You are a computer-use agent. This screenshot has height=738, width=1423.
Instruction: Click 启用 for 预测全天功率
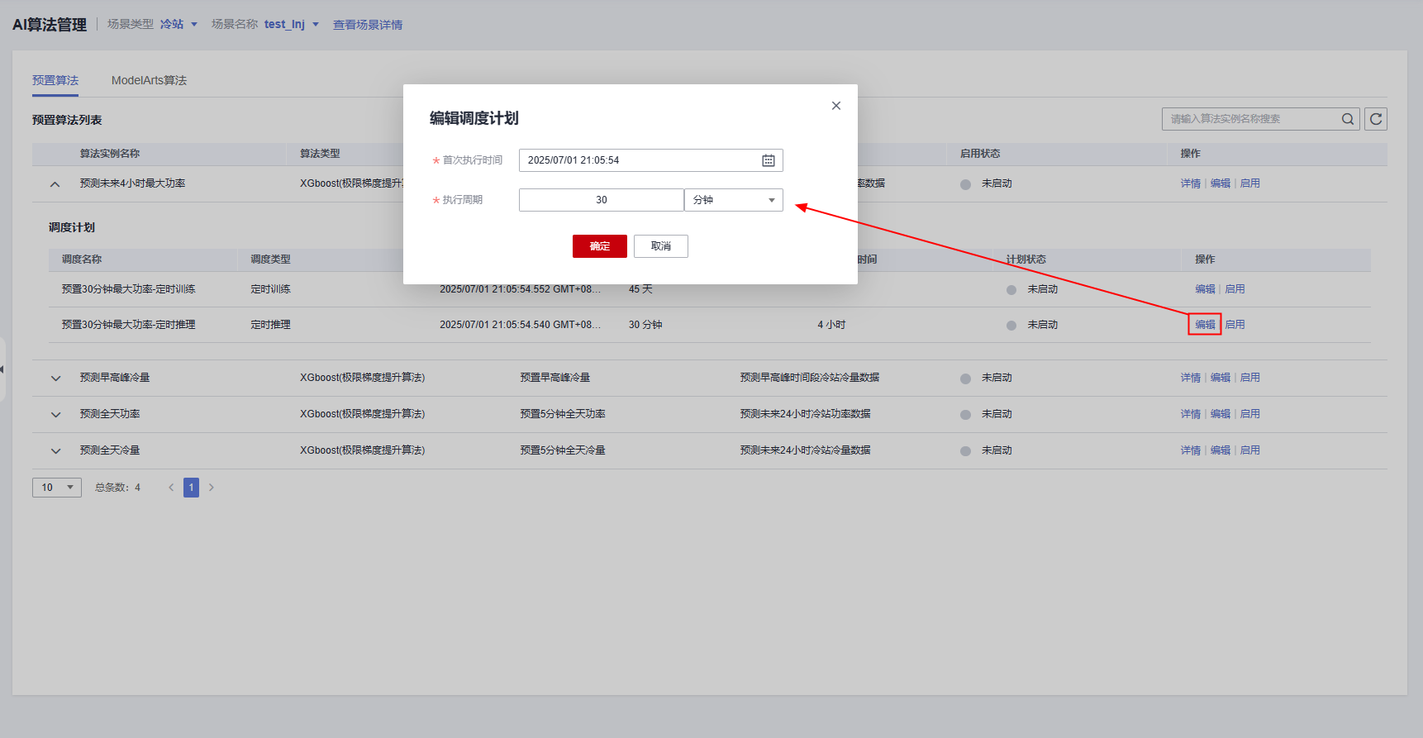[x=1250, y=414]
